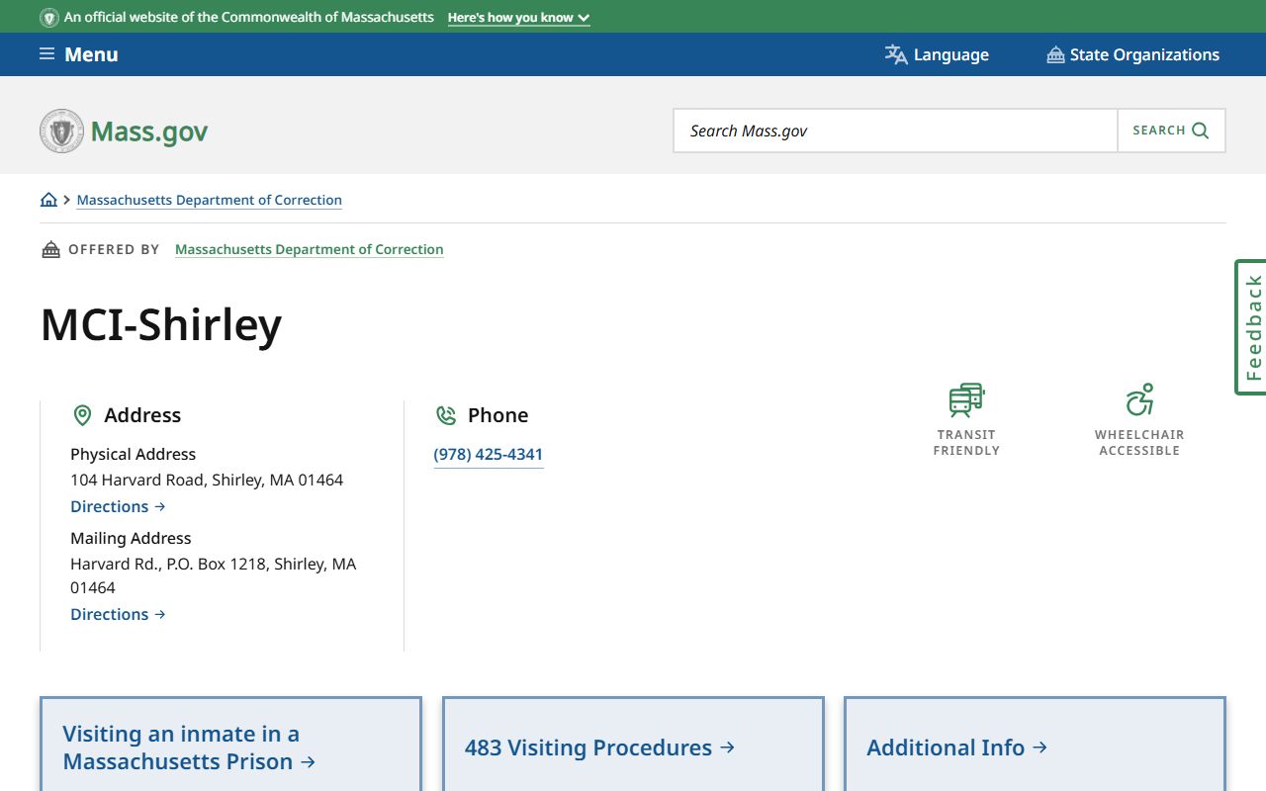This screenshot has width=1266, height=791.
Task: Go to Mass.gov home via logo text
Action: tap(149, 132)
